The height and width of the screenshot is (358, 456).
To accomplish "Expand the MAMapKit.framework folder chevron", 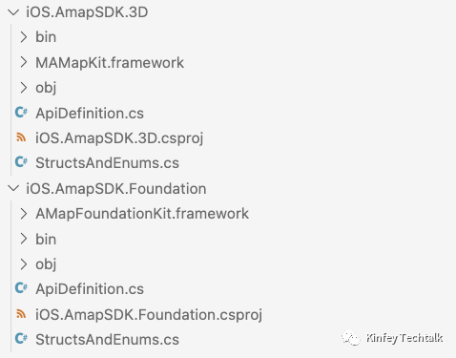I will coord(24,62).
